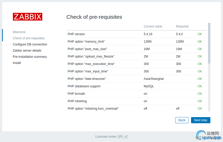Go to the Next step

click(x=201, y=120)
